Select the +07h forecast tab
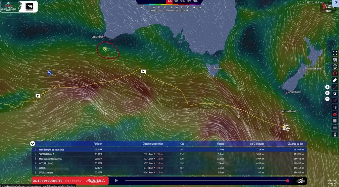 (189, 1)
